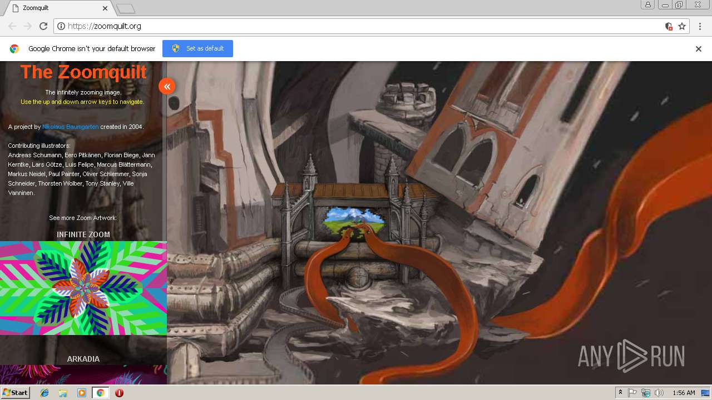The height and width of the screenshot is (400, 712).
Task: Bookmark this page with the star icon
Action: pyautogui.click(x=682, y=26)
